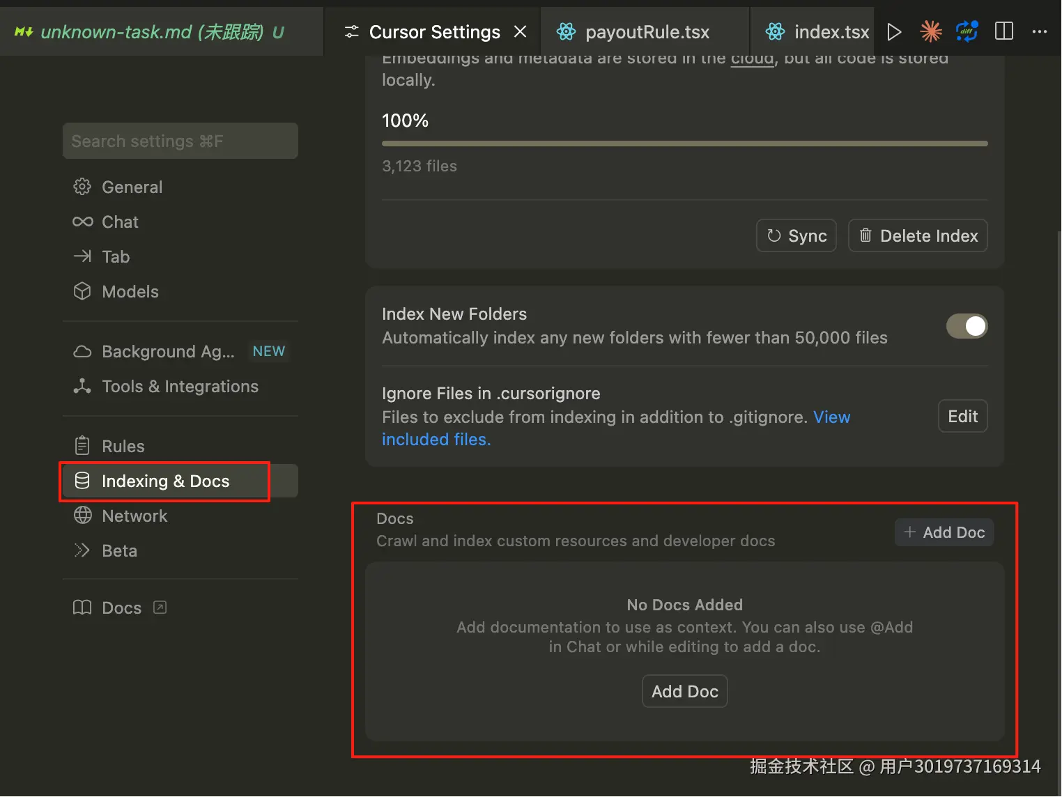The image size is (1062, 797).
Task: Open external Docs link in sidebar
Action: (180, 608)
